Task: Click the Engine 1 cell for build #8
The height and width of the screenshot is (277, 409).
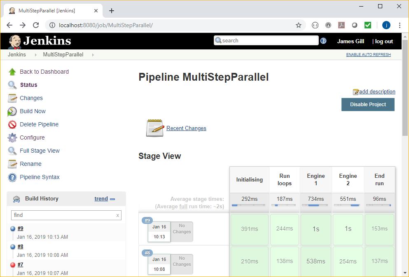Action: pos(316,261)
